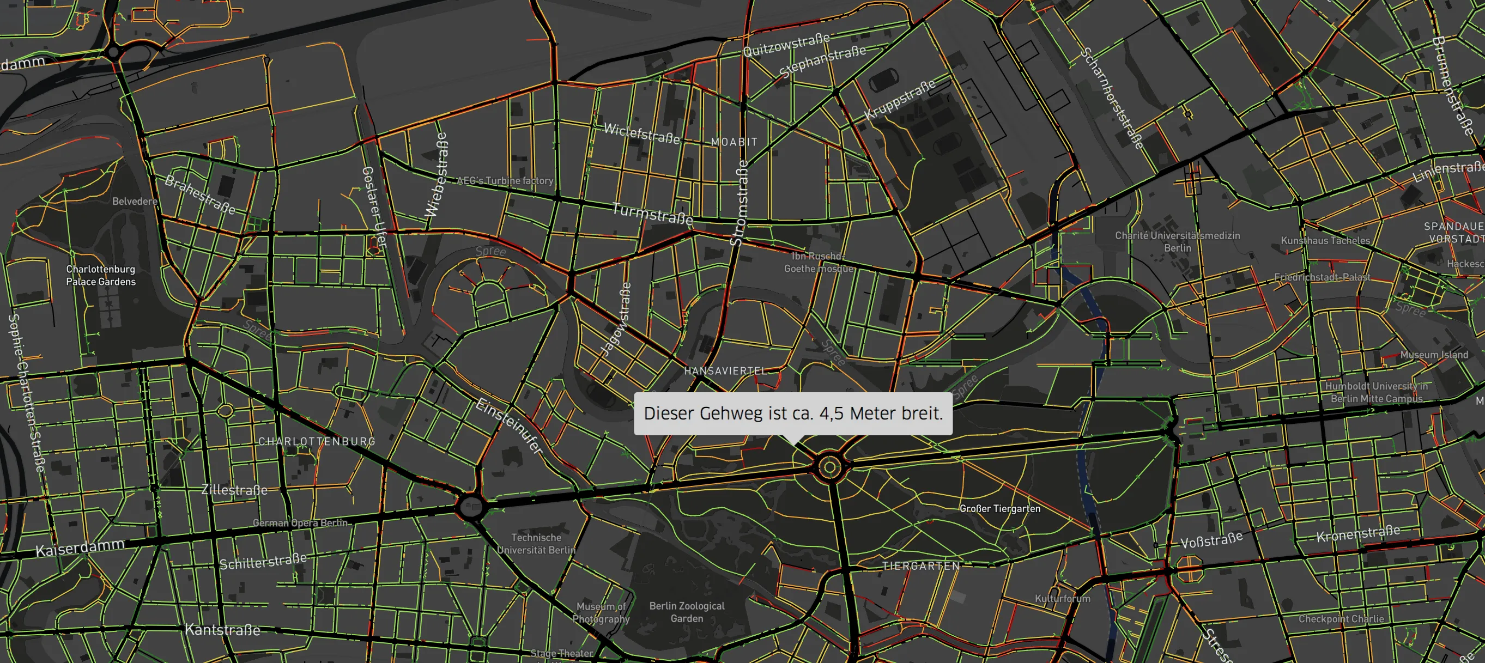This screenshot has height=663, width=1485.
Task: Click the Turmstraße street label
Action: [652, 215]
